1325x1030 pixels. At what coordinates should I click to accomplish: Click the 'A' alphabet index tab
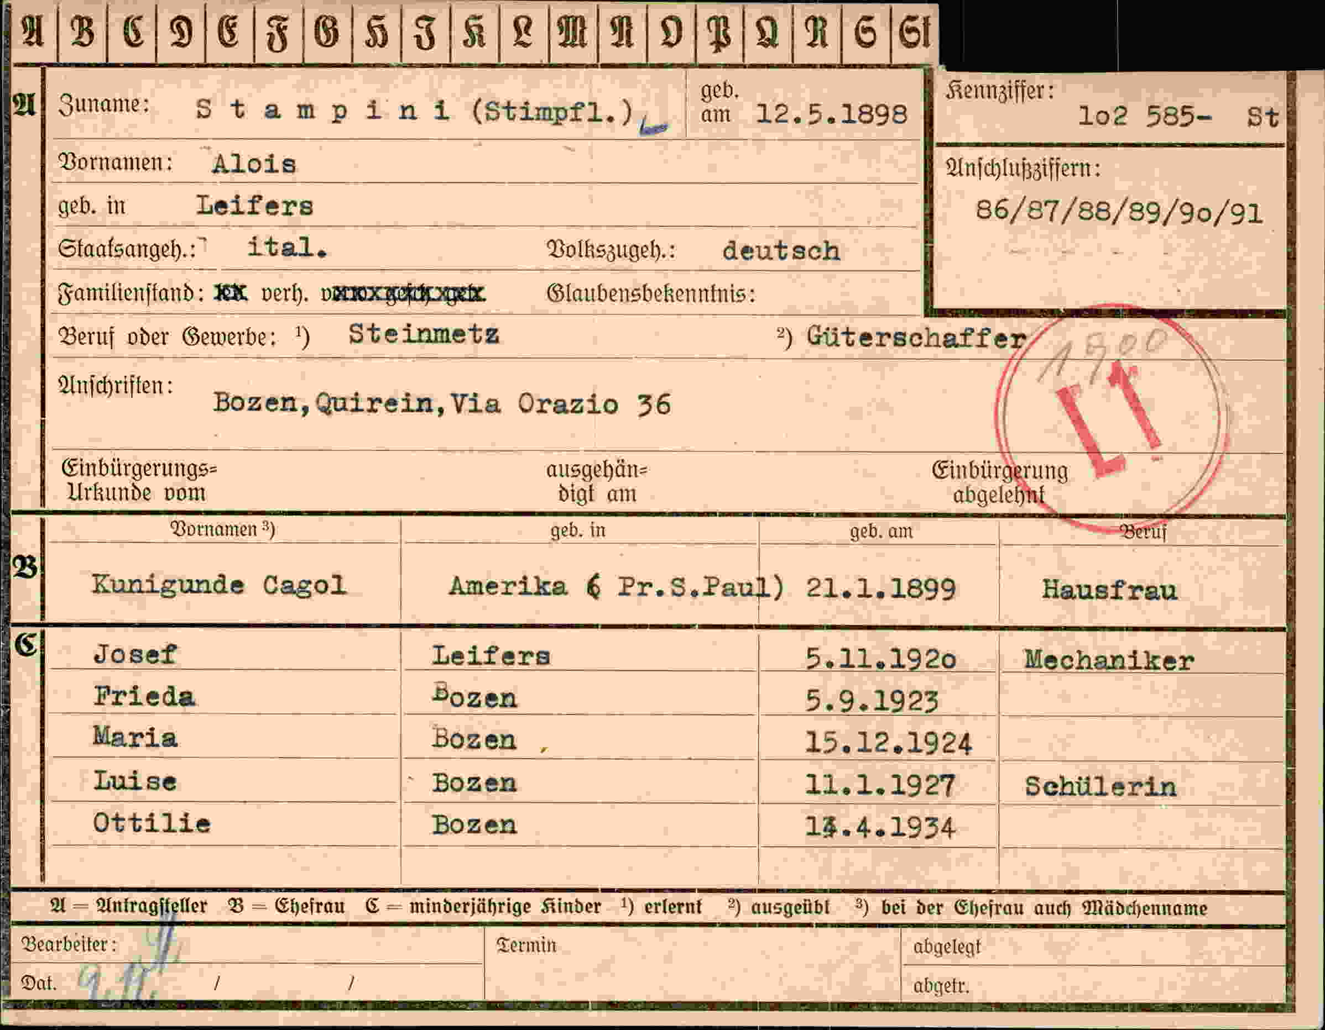pyautogui.click(x=33, y=31)
